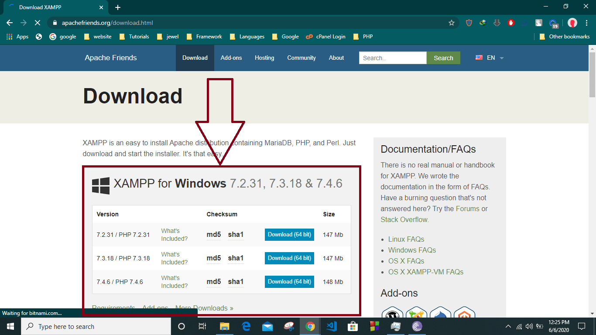Click inside the Search input field
The width and height of the screenshot is (596, 335).
click(392, 58)
